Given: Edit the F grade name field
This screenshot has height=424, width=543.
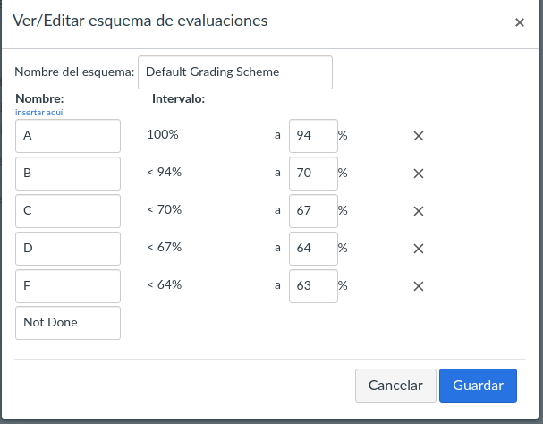Looking at the screenshot, I should click(68, 286).
